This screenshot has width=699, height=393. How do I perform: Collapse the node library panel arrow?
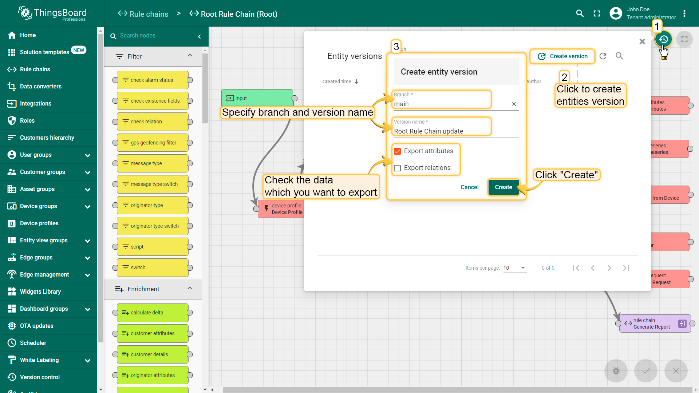click(x=200, y=36)
